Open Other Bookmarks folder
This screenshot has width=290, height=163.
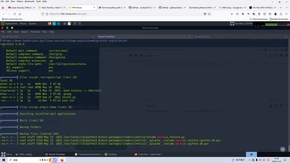pos(259,19)
